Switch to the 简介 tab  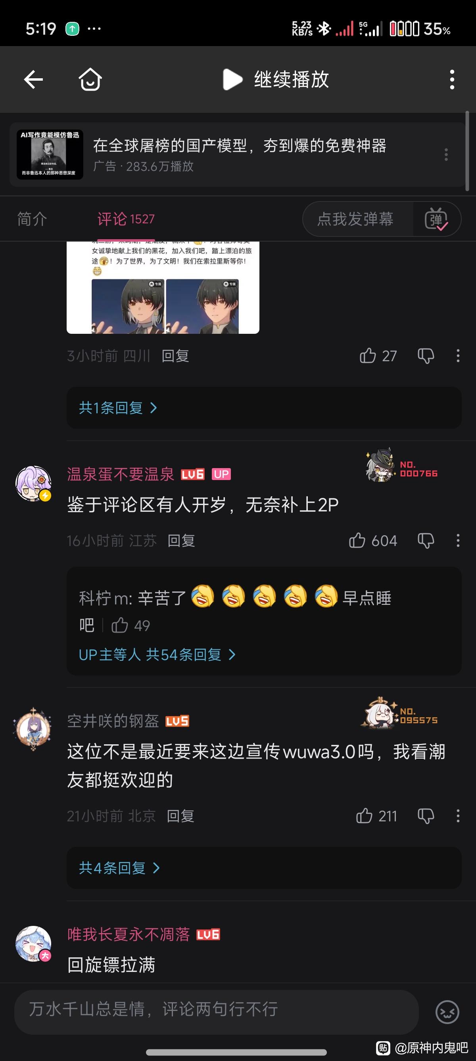coord(32,219)
